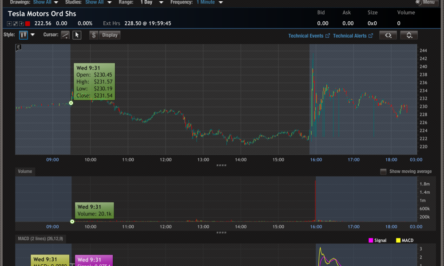
Task: Click the Display button
Action: pos(110,35)
